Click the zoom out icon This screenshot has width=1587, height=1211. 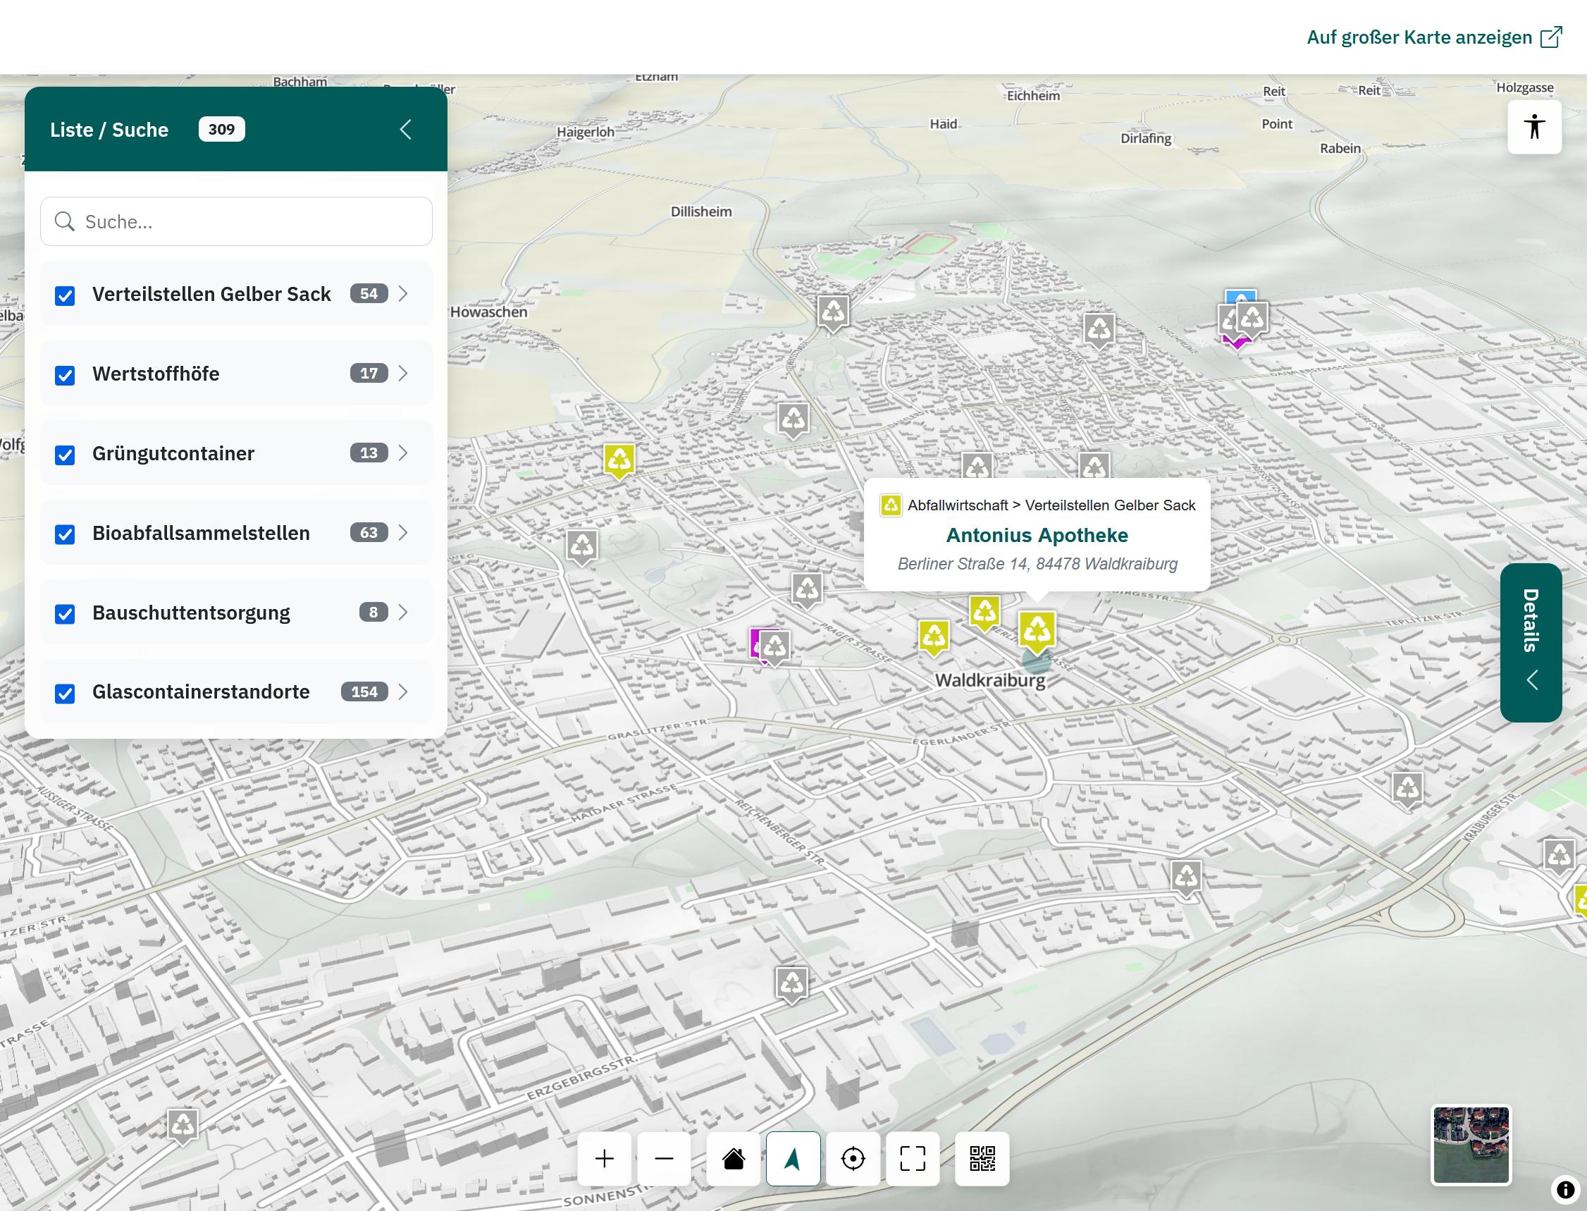[665, 1159]
